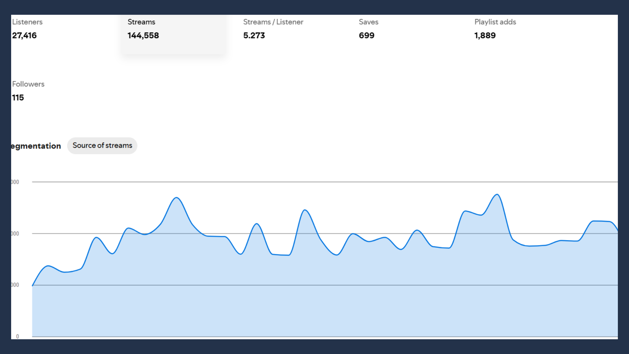Click the 699 saves number
629x354 pixels.
(x=366, y=35)
